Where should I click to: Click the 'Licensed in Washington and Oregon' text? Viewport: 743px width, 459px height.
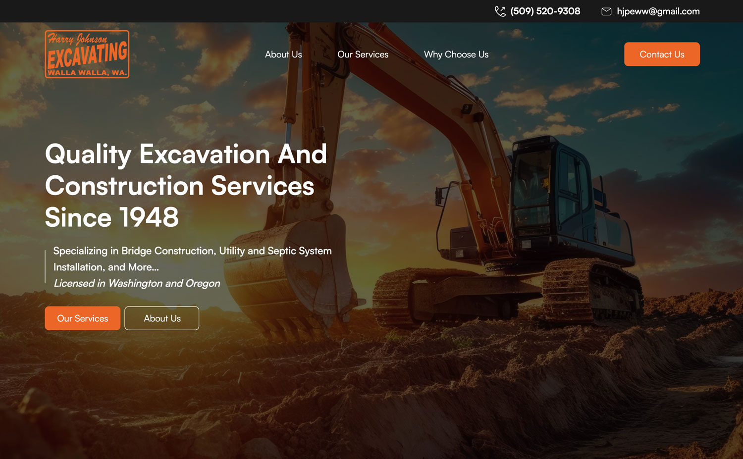coord(136,283)
